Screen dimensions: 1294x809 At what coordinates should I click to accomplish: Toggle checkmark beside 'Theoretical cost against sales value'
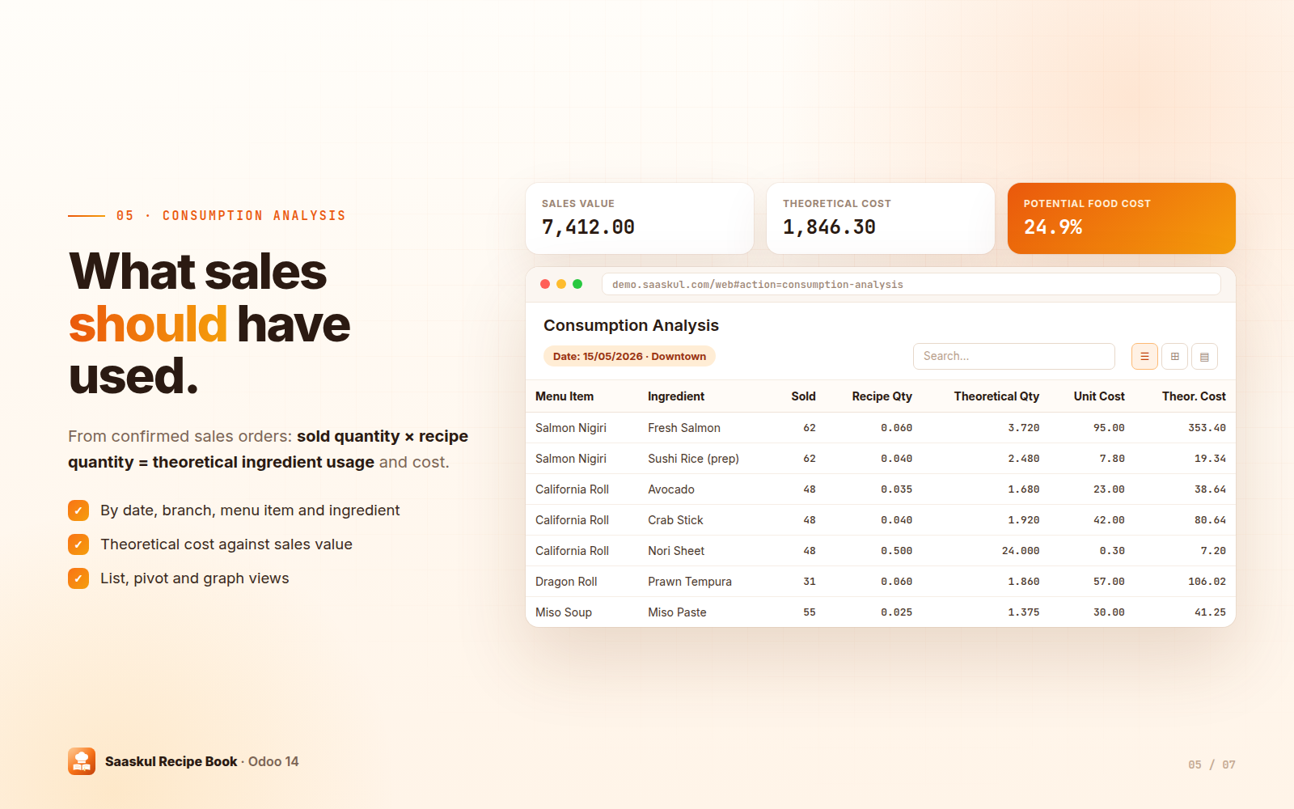[78, 544]
